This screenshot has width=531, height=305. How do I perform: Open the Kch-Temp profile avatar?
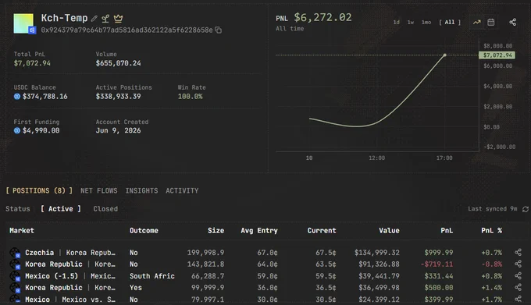tap(23, 23)
